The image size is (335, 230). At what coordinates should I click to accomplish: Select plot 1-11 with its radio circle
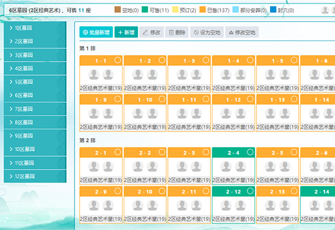tap(206, 99)
